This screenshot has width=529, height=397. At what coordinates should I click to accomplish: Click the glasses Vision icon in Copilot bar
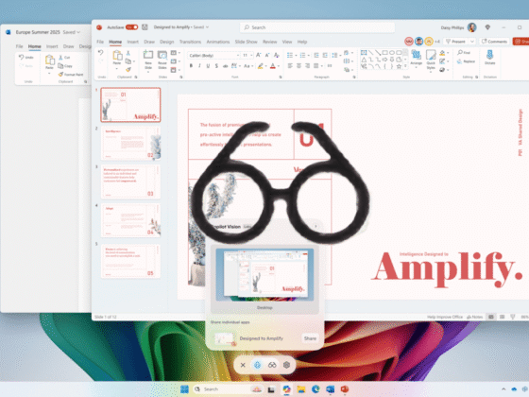[x=272, y=365]
